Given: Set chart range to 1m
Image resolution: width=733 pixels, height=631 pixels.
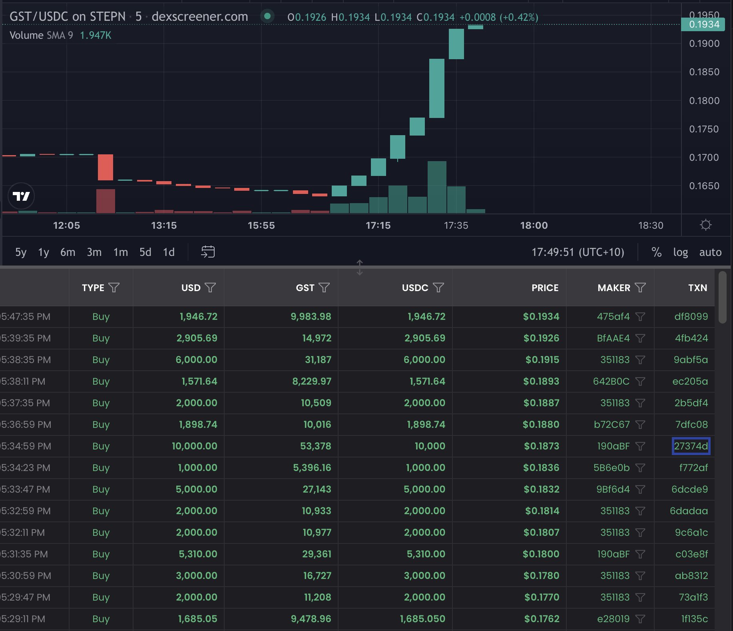Looking at the screenshot, I should pyautogui.click(x=121, y=252).
